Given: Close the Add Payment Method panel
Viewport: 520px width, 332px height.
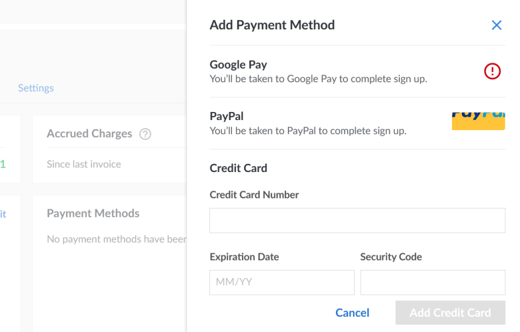Looking at the screenshot, I should coord(497,25).
